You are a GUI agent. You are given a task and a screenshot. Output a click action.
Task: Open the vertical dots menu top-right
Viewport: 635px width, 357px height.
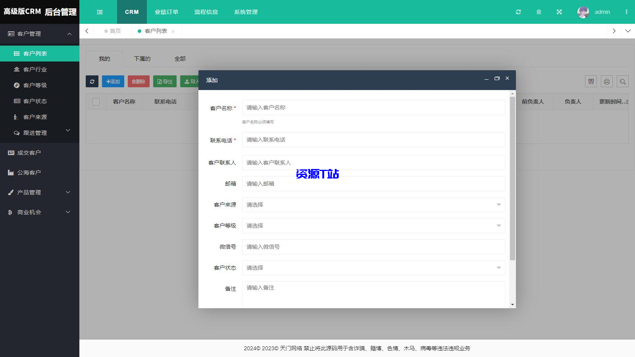627,12
